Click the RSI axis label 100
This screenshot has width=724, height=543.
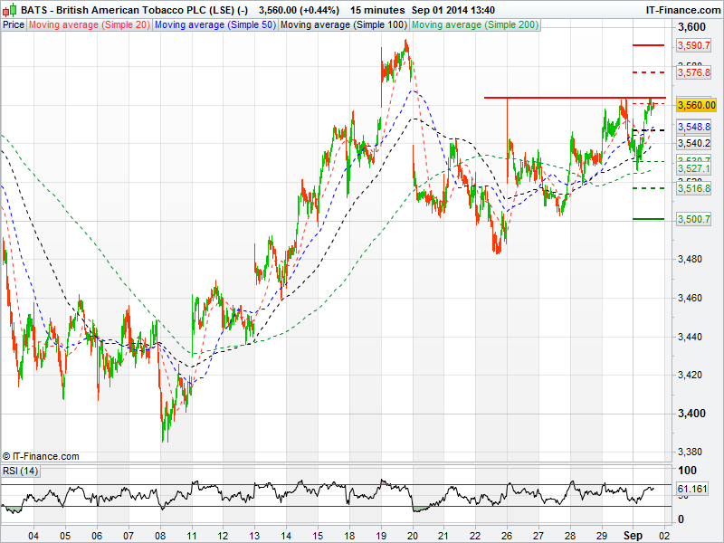687,471
